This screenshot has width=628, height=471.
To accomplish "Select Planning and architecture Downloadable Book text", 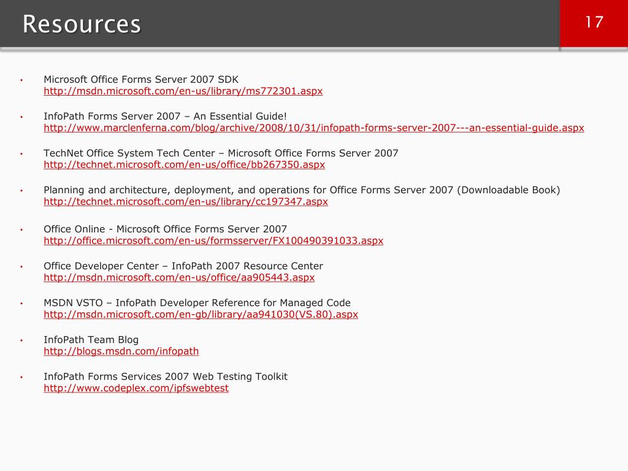I will [302, 190].
